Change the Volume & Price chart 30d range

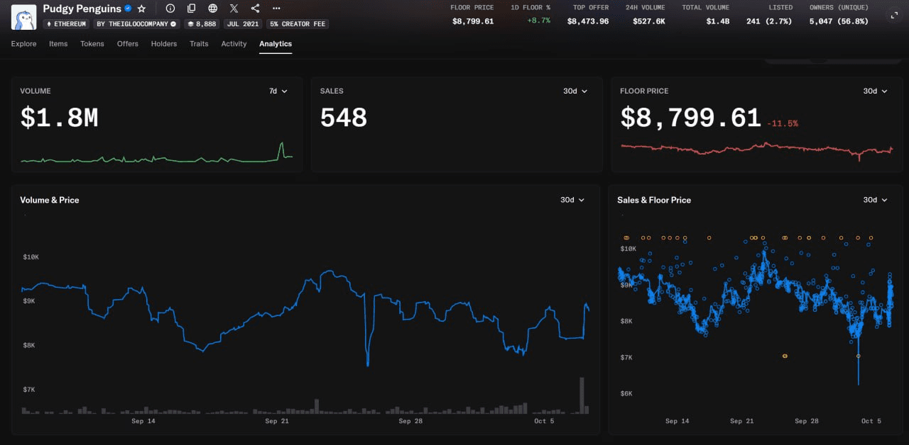click(572, 200)
